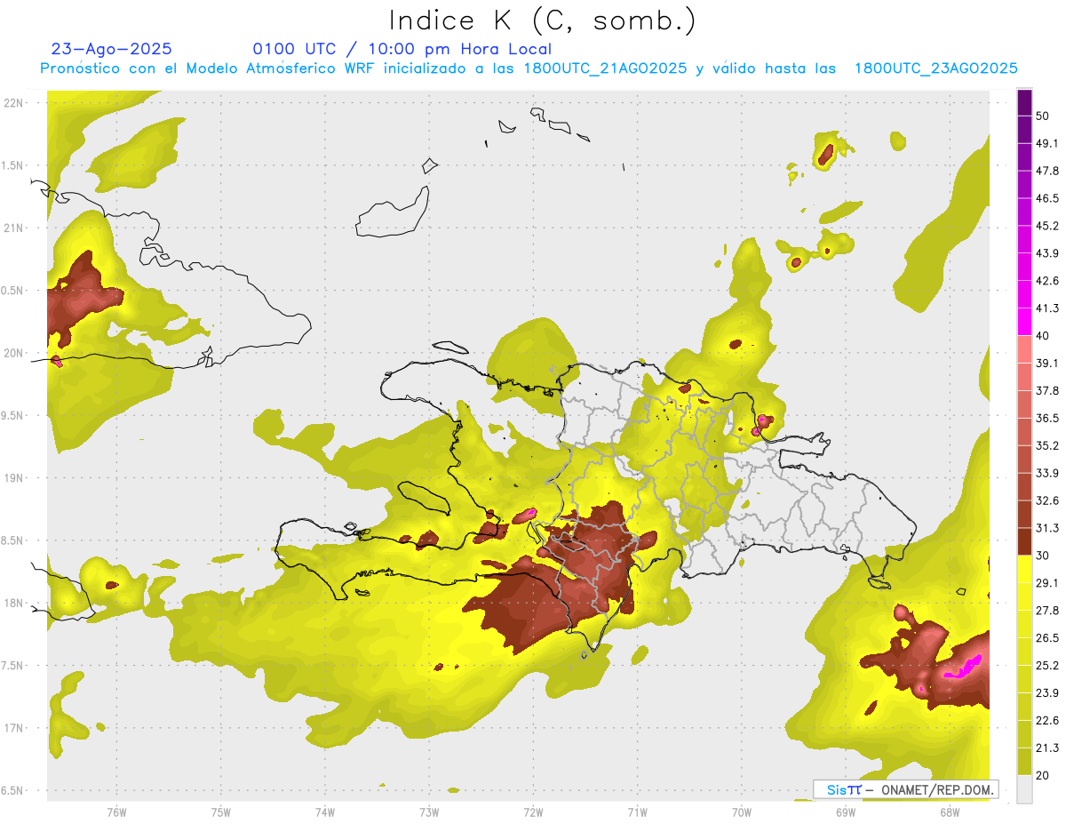Click the '76W' longitude label

click(x=116, y=812)
